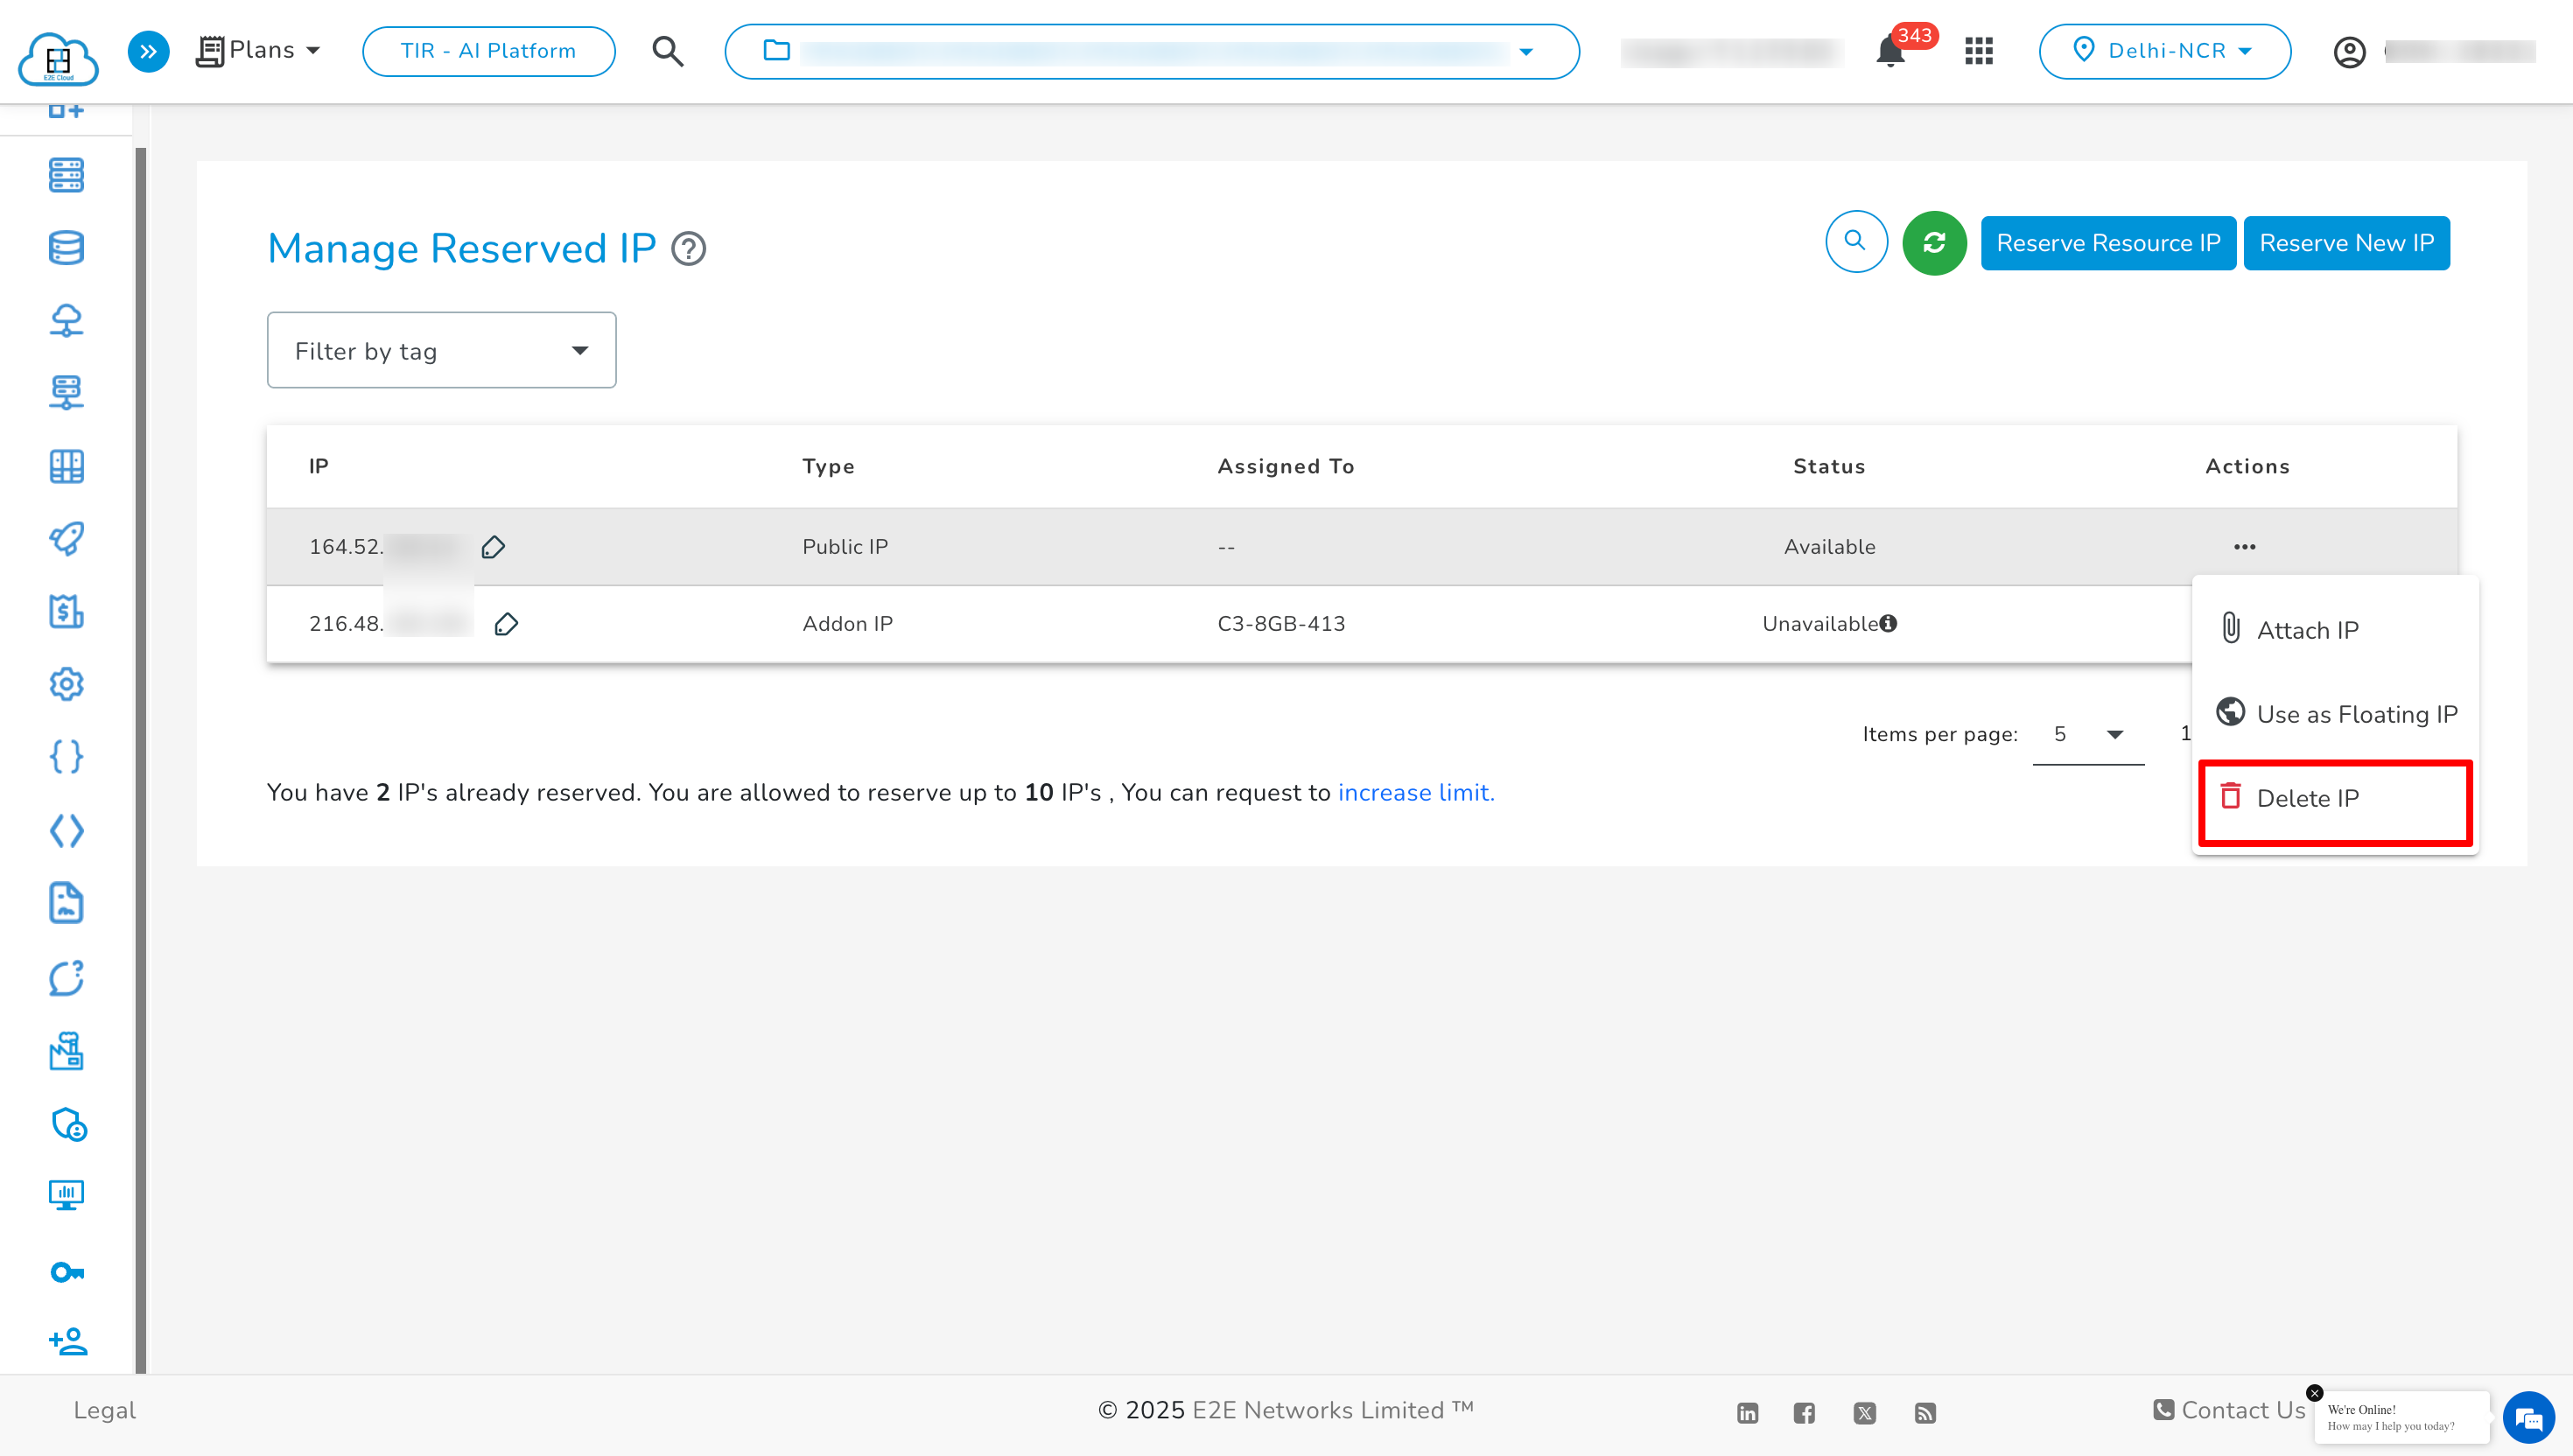Open Settings using the gear sidebar icon

pos(66,684)
